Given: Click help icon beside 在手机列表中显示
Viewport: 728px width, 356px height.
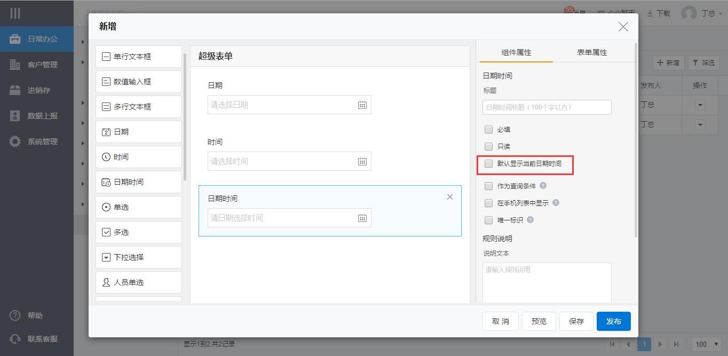Looking at the screenshot, I should (x=556, y=203).
